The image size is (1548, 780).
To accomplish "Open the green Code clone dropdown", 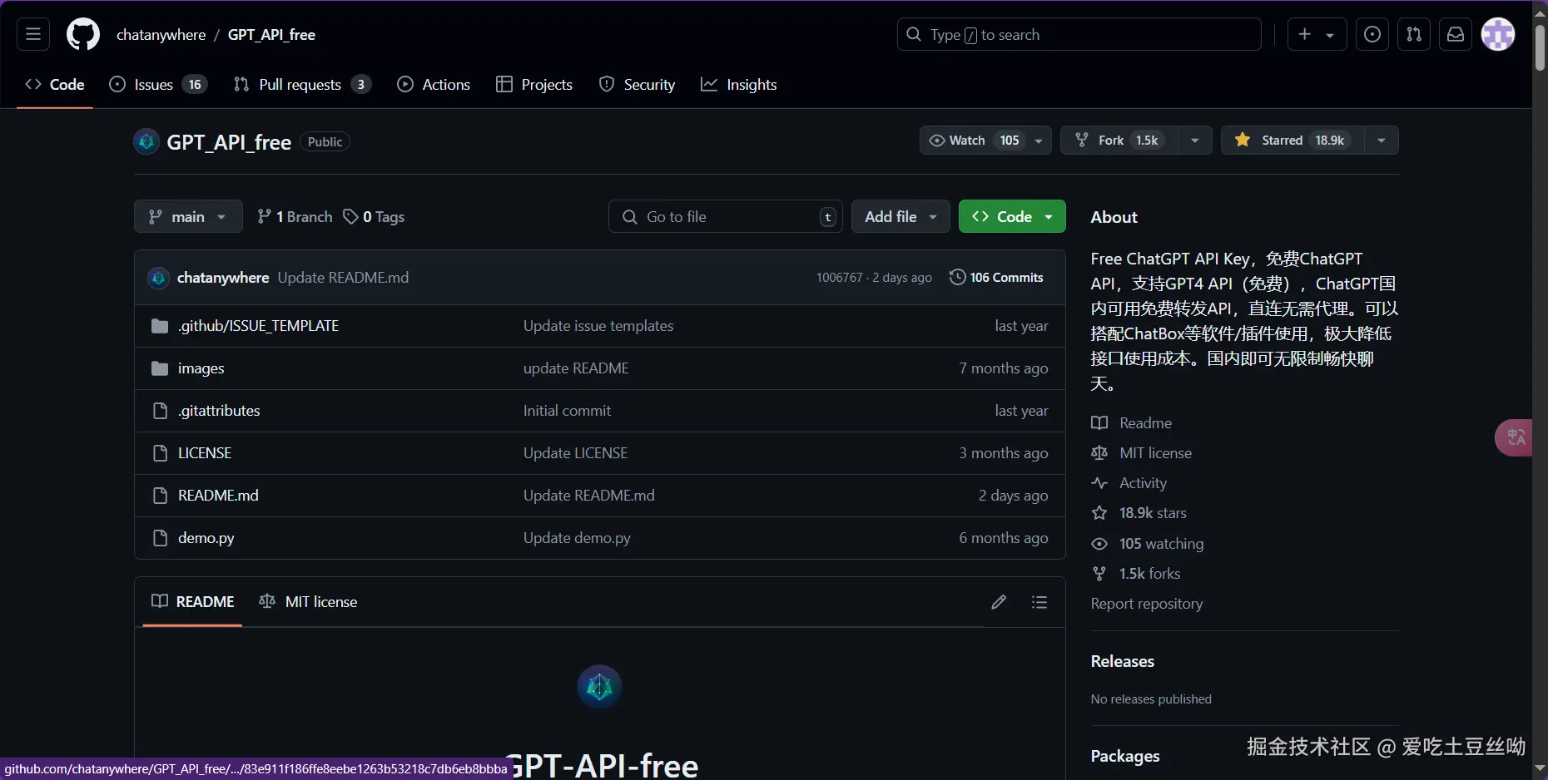I will 1012,217.
